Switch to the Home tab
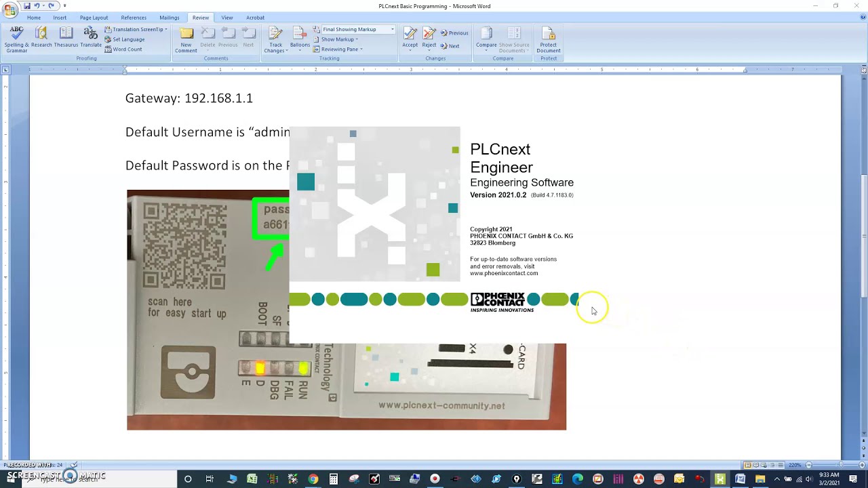The width and height of the screenshot is (868, 488). 34,18
